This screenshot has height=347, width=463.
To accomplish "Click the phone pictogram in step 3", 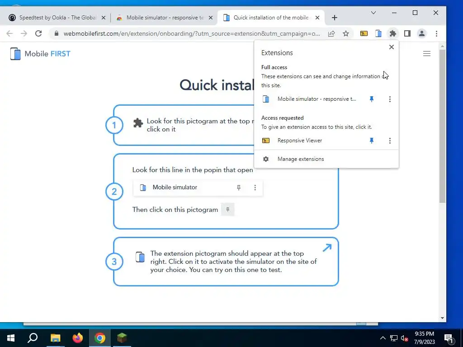I will (x=140, y=257).
